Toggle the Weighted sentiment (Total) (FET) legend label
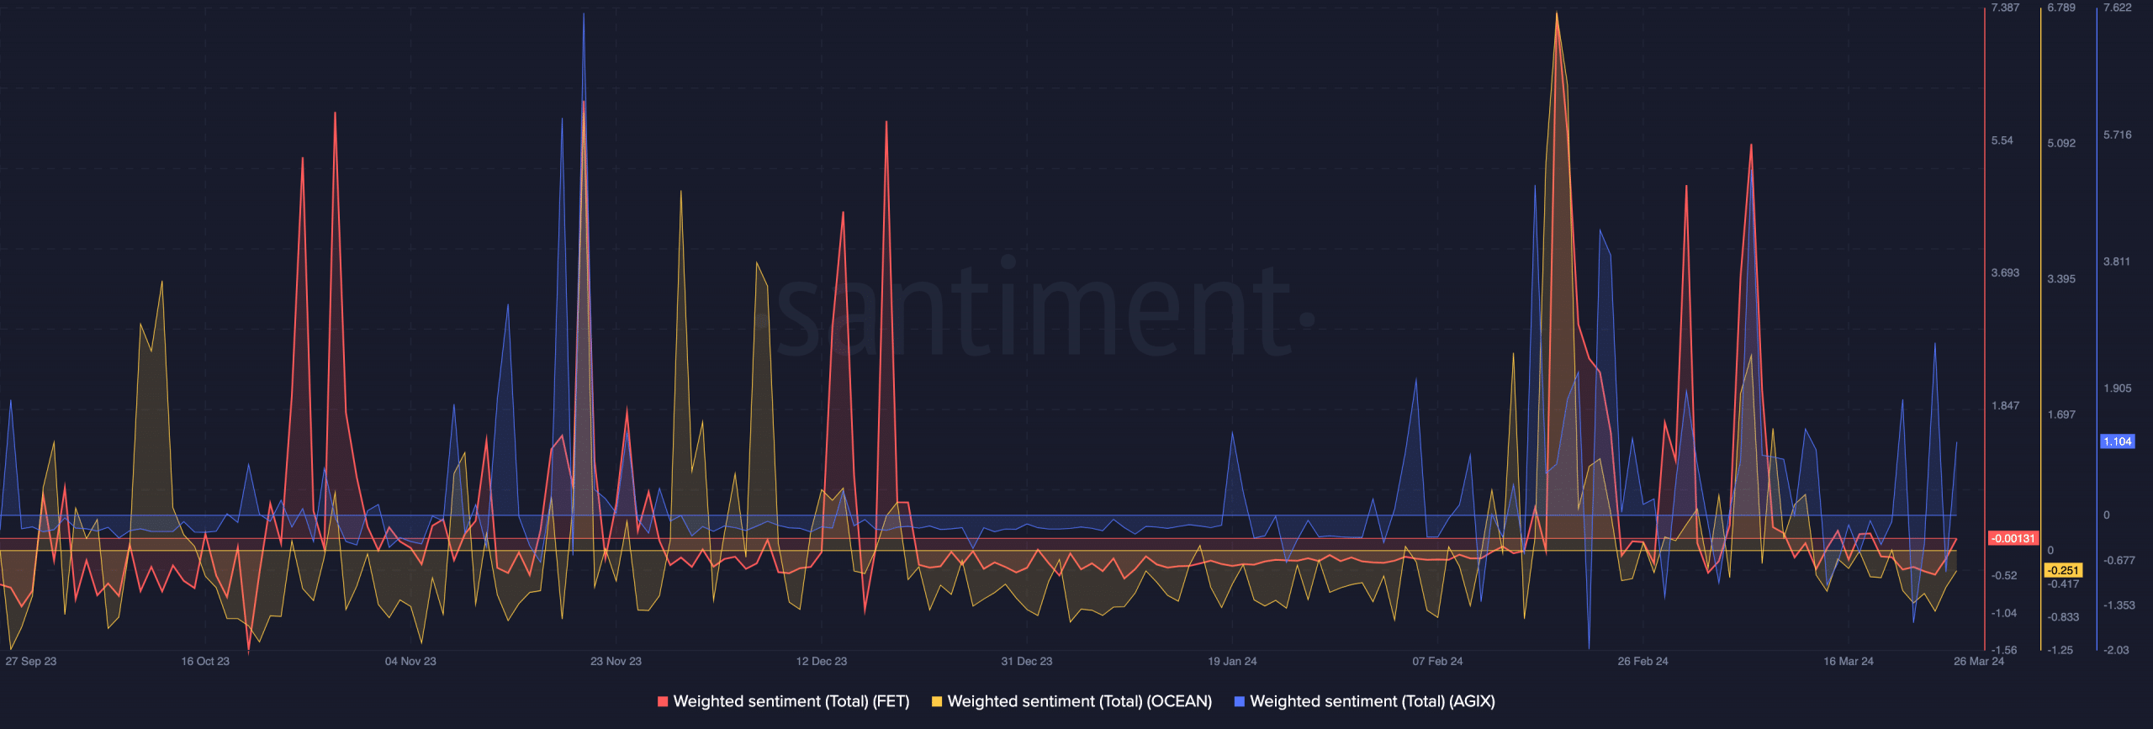Screen dimensions: 2153x729 tap(791, 701)
